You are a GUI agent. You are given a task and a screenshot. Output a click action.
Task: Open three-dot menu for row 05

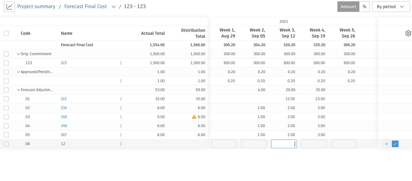click(121, 135)
